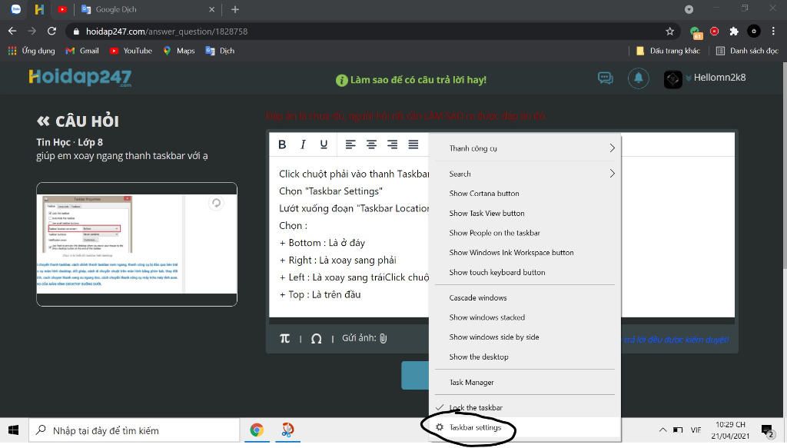
Task: Select Show windows side by side
Action: pyautogui.click(x=524, y=337)
